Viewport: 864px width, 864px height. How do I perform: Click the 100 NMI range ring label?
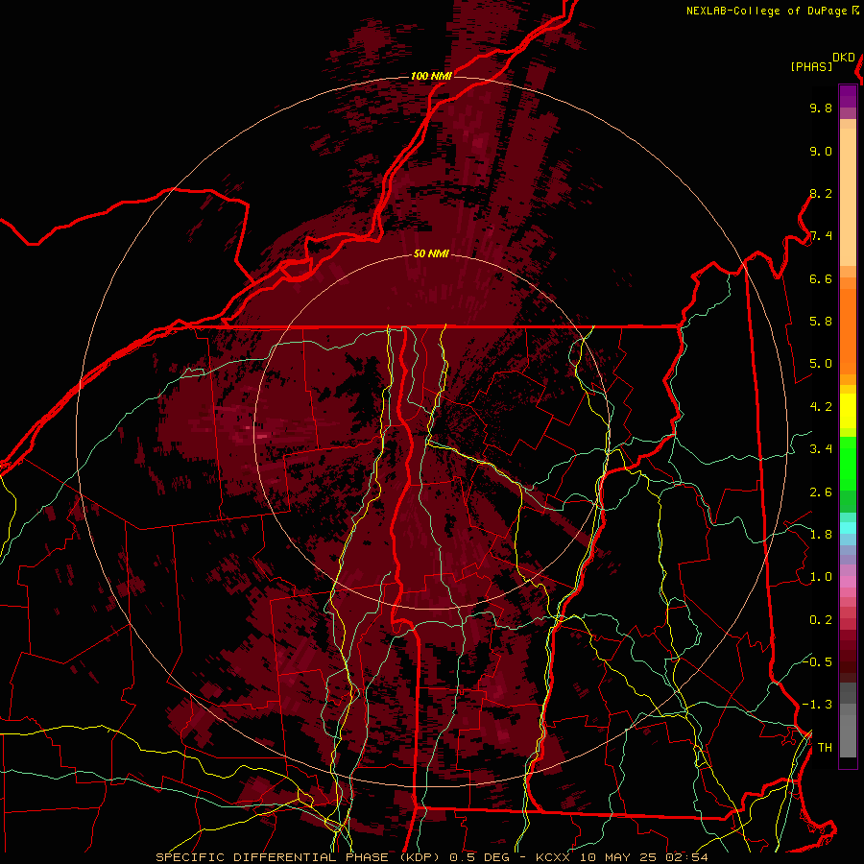pos(431,76)
